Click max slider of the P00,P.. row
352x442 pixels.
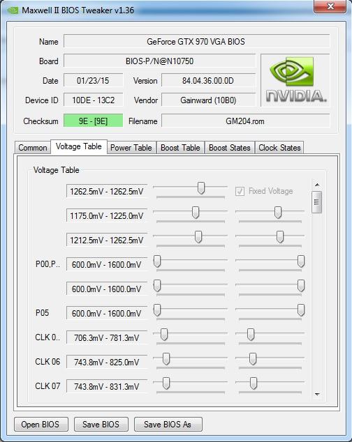pos(301,261)
